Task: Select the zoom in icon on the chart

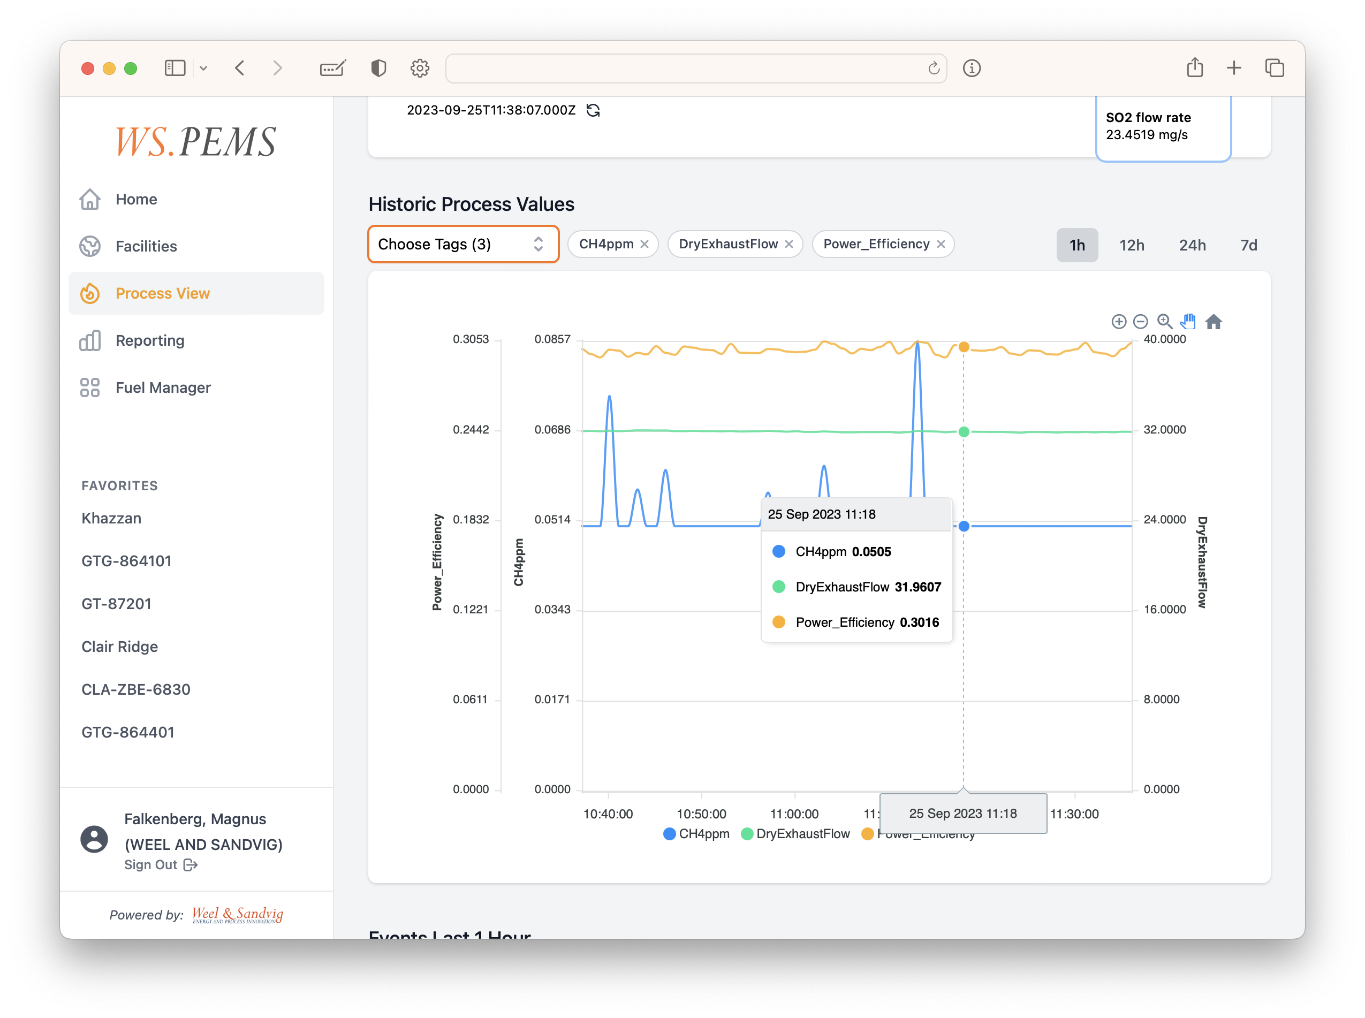Action: [x=1119, y=322]
